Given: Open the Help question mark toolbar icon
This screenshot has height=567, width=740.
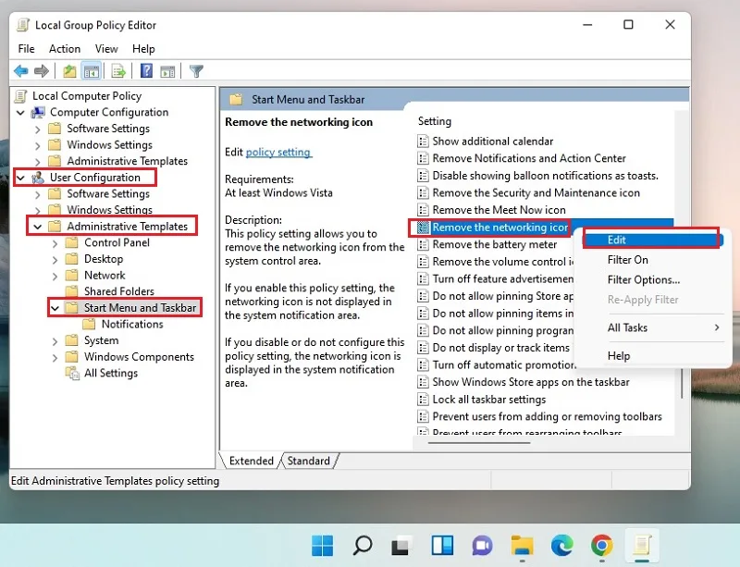Looking at the screenshot, I should tap(147, 71).
